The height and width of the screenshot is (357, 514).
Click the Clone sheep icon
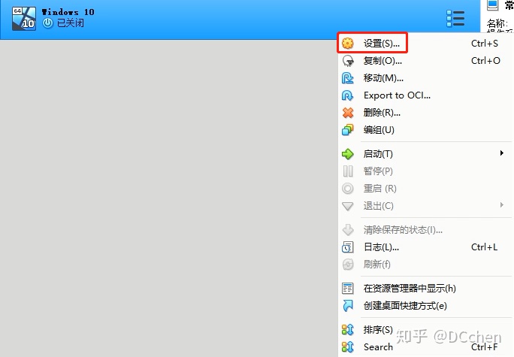(347, 61)
